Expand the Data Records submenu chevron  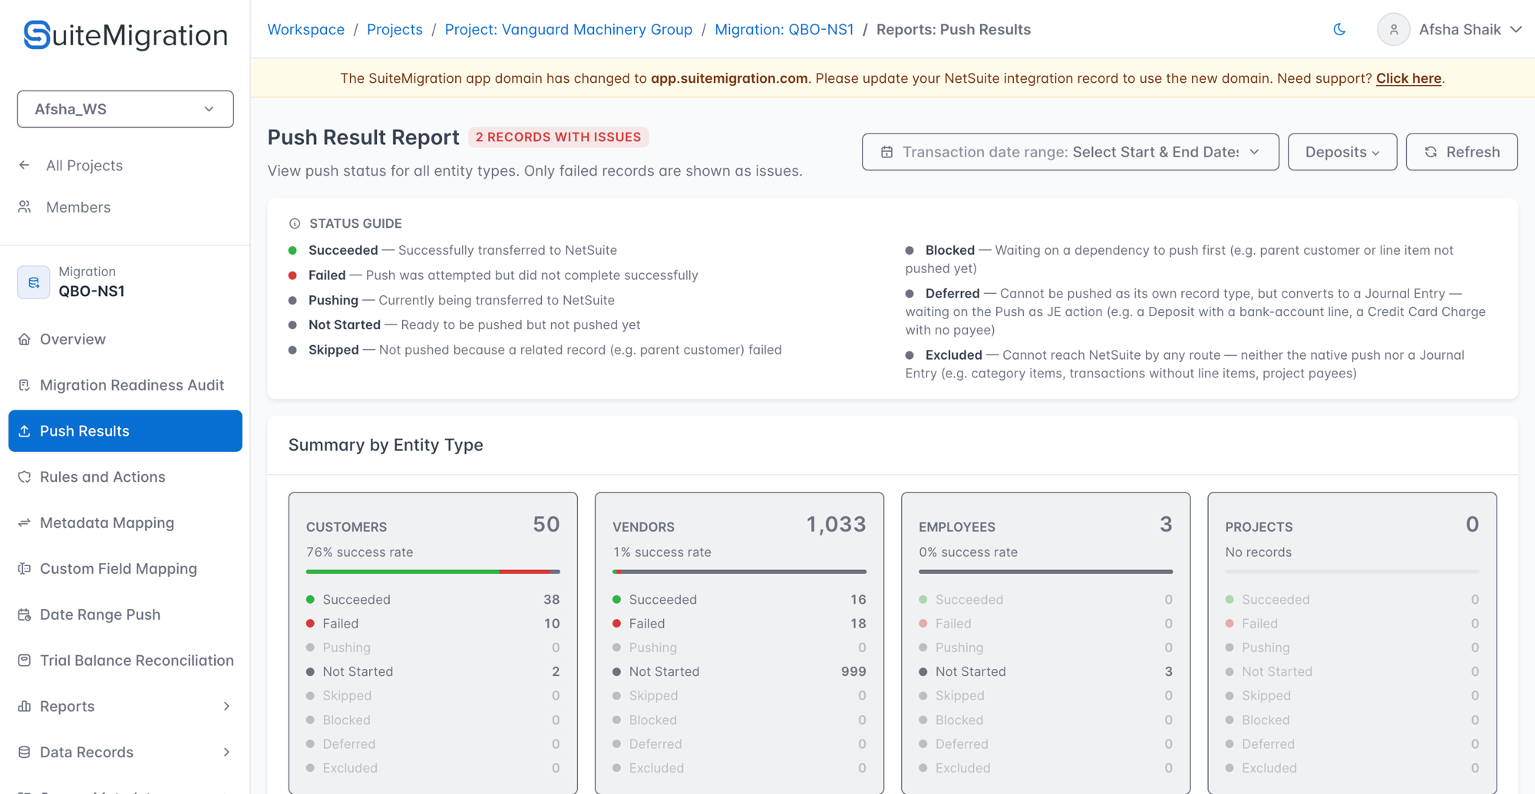[x=226, y=752]
